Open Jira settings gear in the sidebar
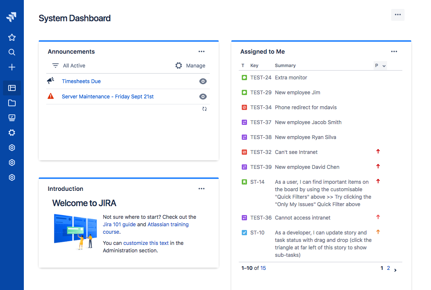Viewport: 431px width, 290px height. click(x=12, y=133)
